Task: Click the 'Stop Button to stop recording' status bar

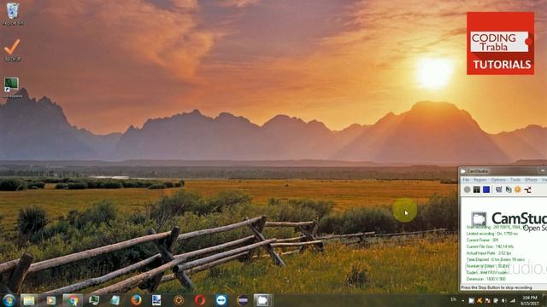Action: [x=503, y=287]
